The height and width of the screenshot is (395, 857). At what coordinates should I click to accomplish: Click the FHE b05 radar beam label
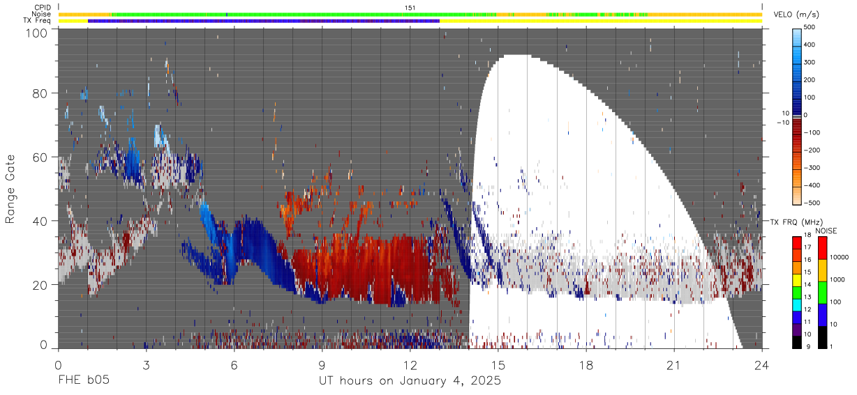tap(82, 381)
